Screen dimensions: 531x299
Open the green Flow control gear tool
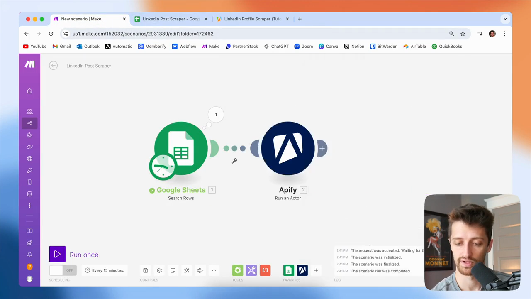[x=238, y=270]
